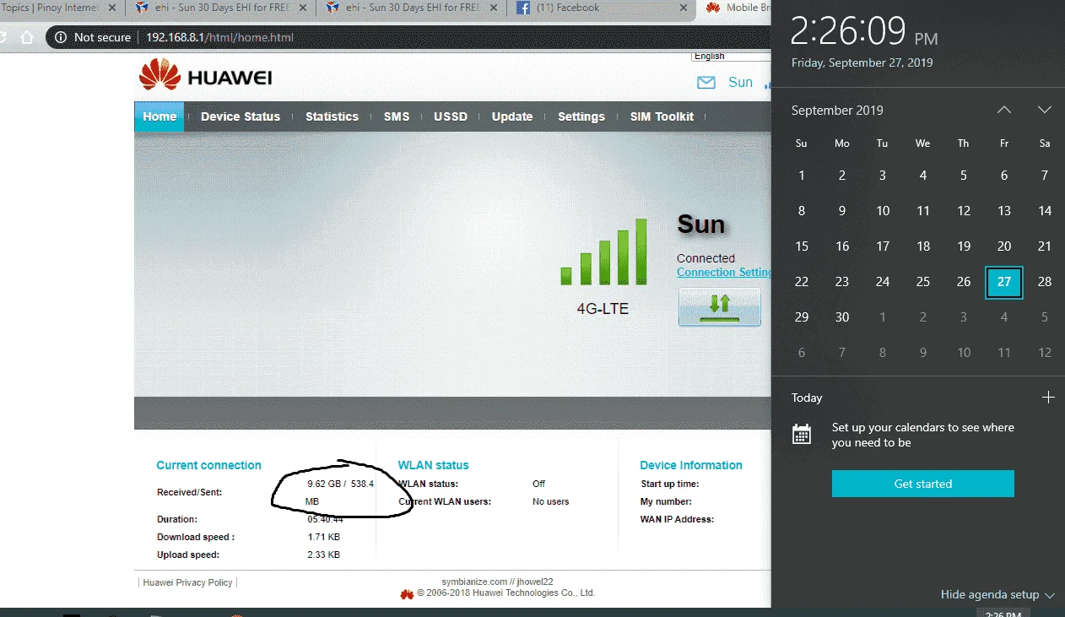The image size is (1065, 617).
Task: Click the browser home icon
Action: (x=27, y=37)
